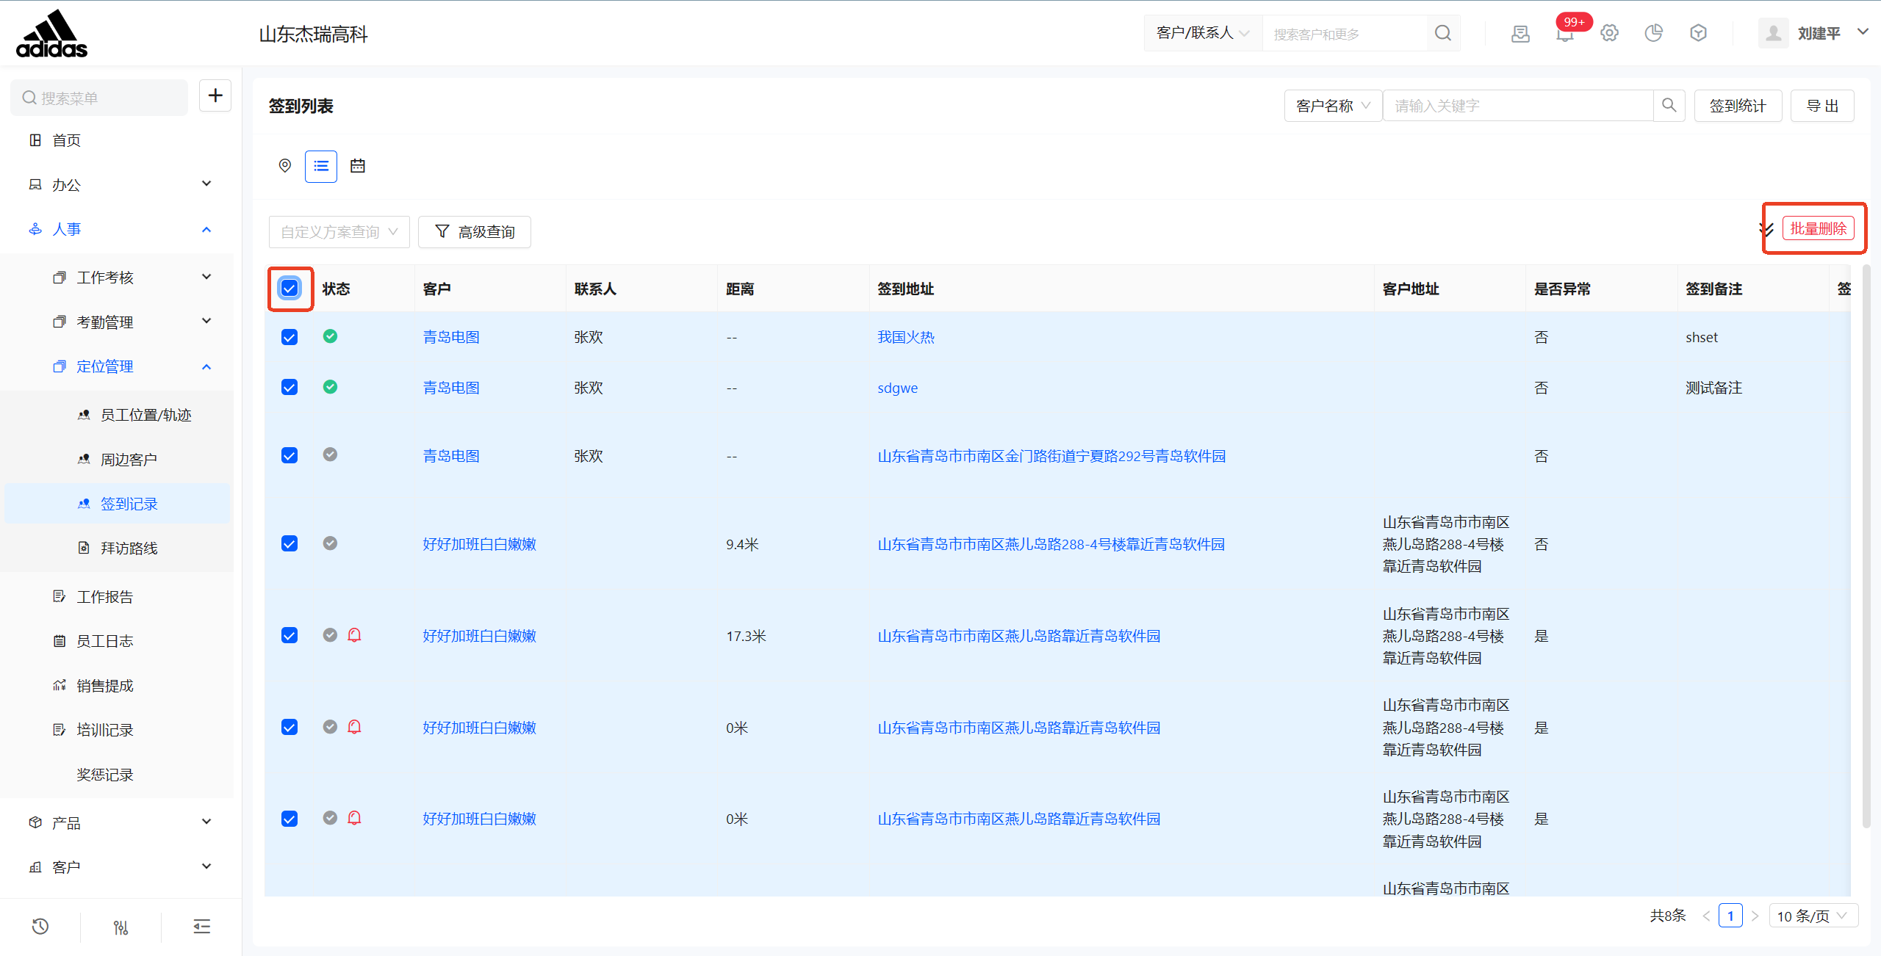Screen dimensions: 1881x956
Task: Click the plus button beside the menu search
Action: (215, 96)
